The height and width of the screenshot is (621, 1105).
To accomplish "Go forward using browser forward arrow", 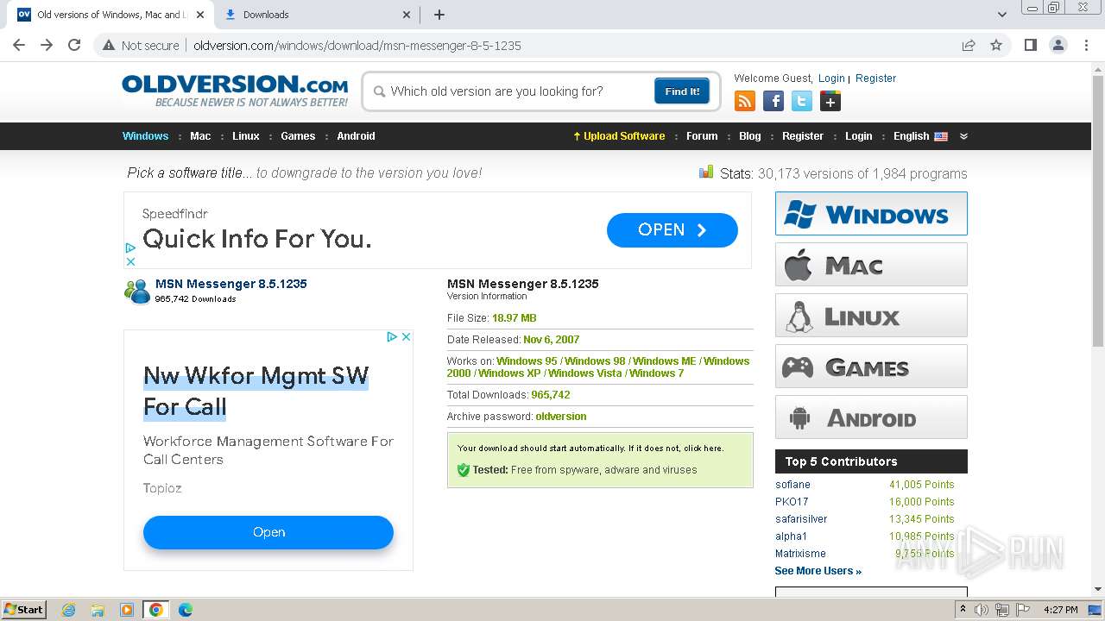I will pyautogui.click(x=47, y=45).
